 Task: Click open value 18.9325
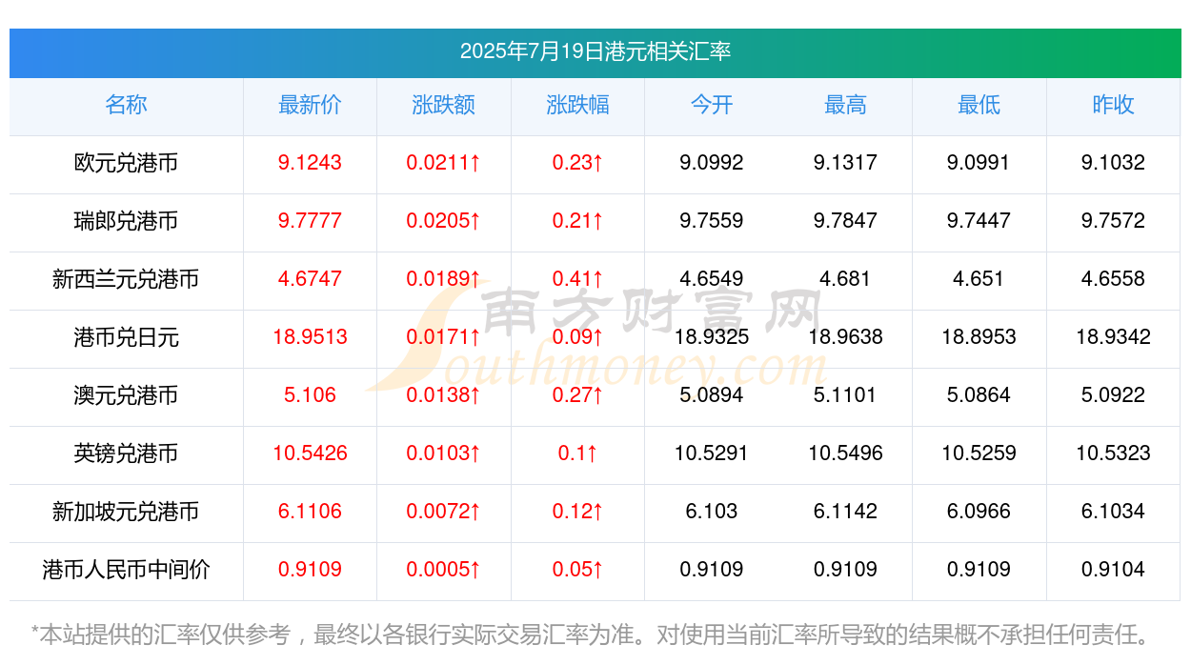(x=712, y=337)
